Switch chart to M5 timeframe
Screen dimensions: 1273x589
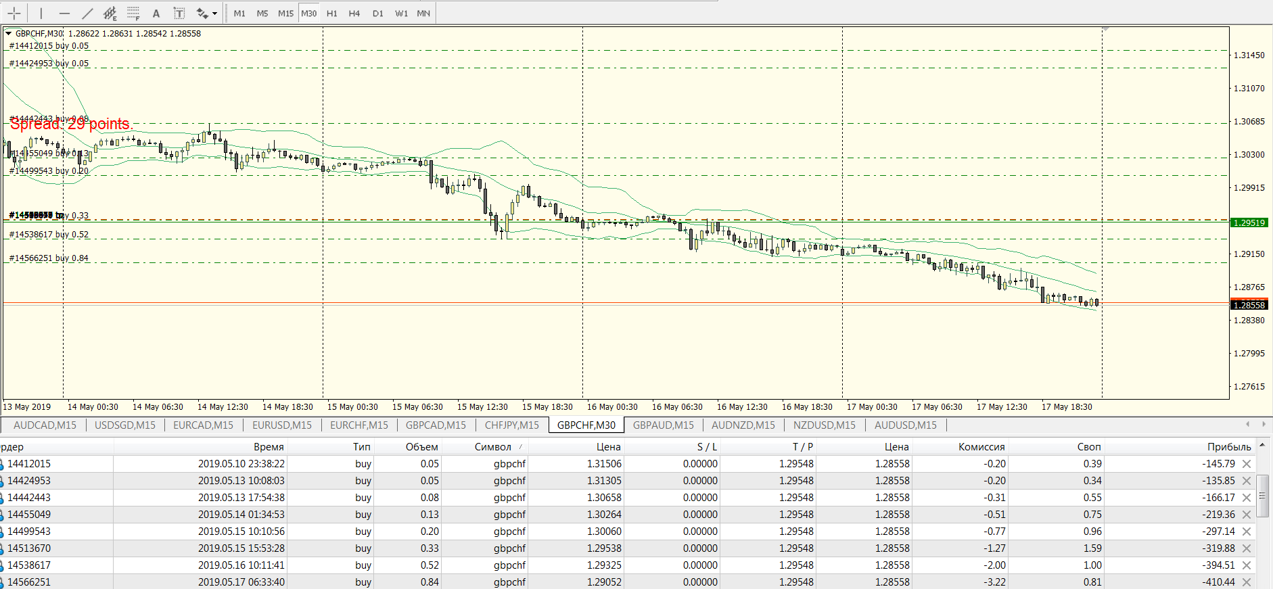point(262,13)
